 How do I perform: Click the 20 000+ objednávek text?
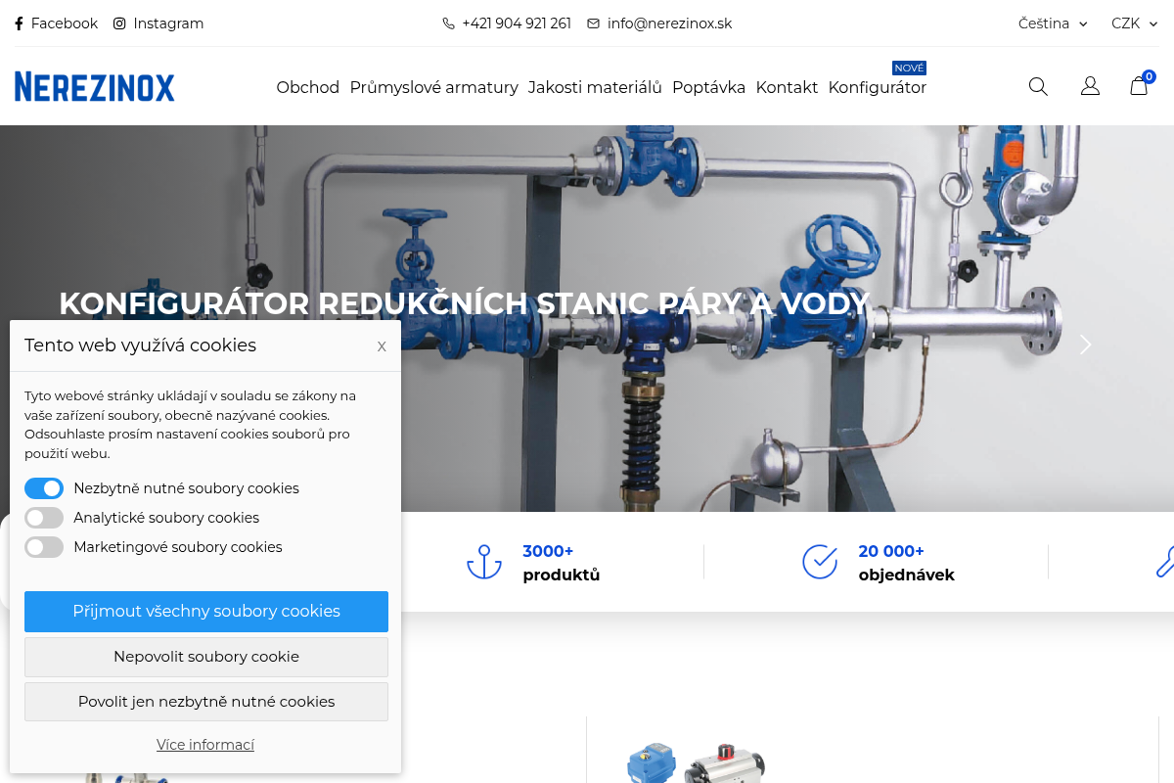point(906,563)
